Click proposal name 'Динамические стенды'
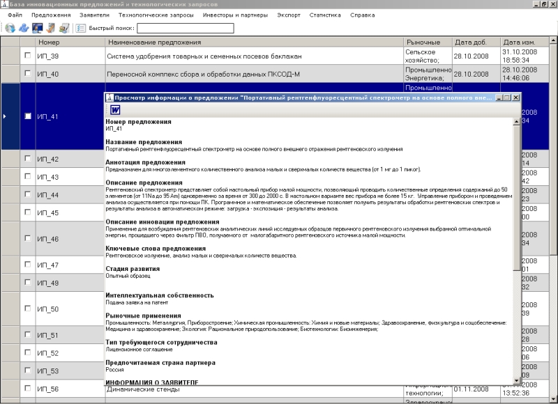The height and width of the screenshot is (404, 558). [x=143, y=389]
